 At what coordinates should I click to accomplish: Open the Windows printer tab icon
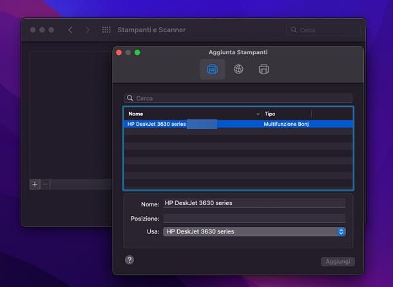264,69
